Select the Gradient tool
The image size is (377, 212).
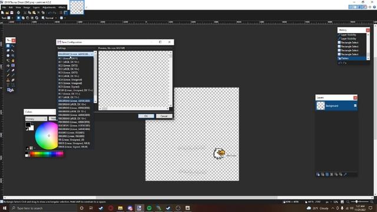tap(13, 65)
